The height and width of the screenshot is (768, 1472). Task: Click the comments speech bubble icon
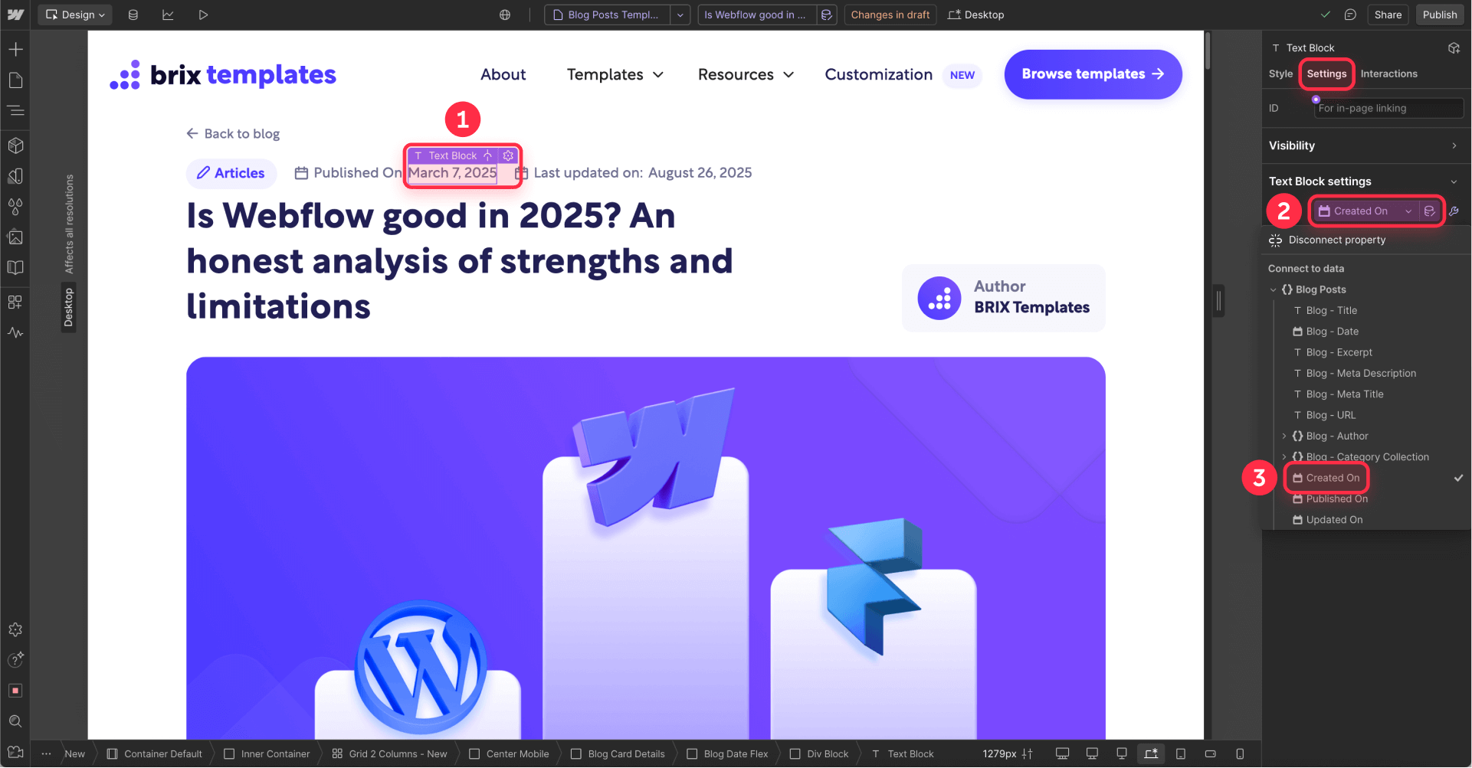coord(1350,15)
